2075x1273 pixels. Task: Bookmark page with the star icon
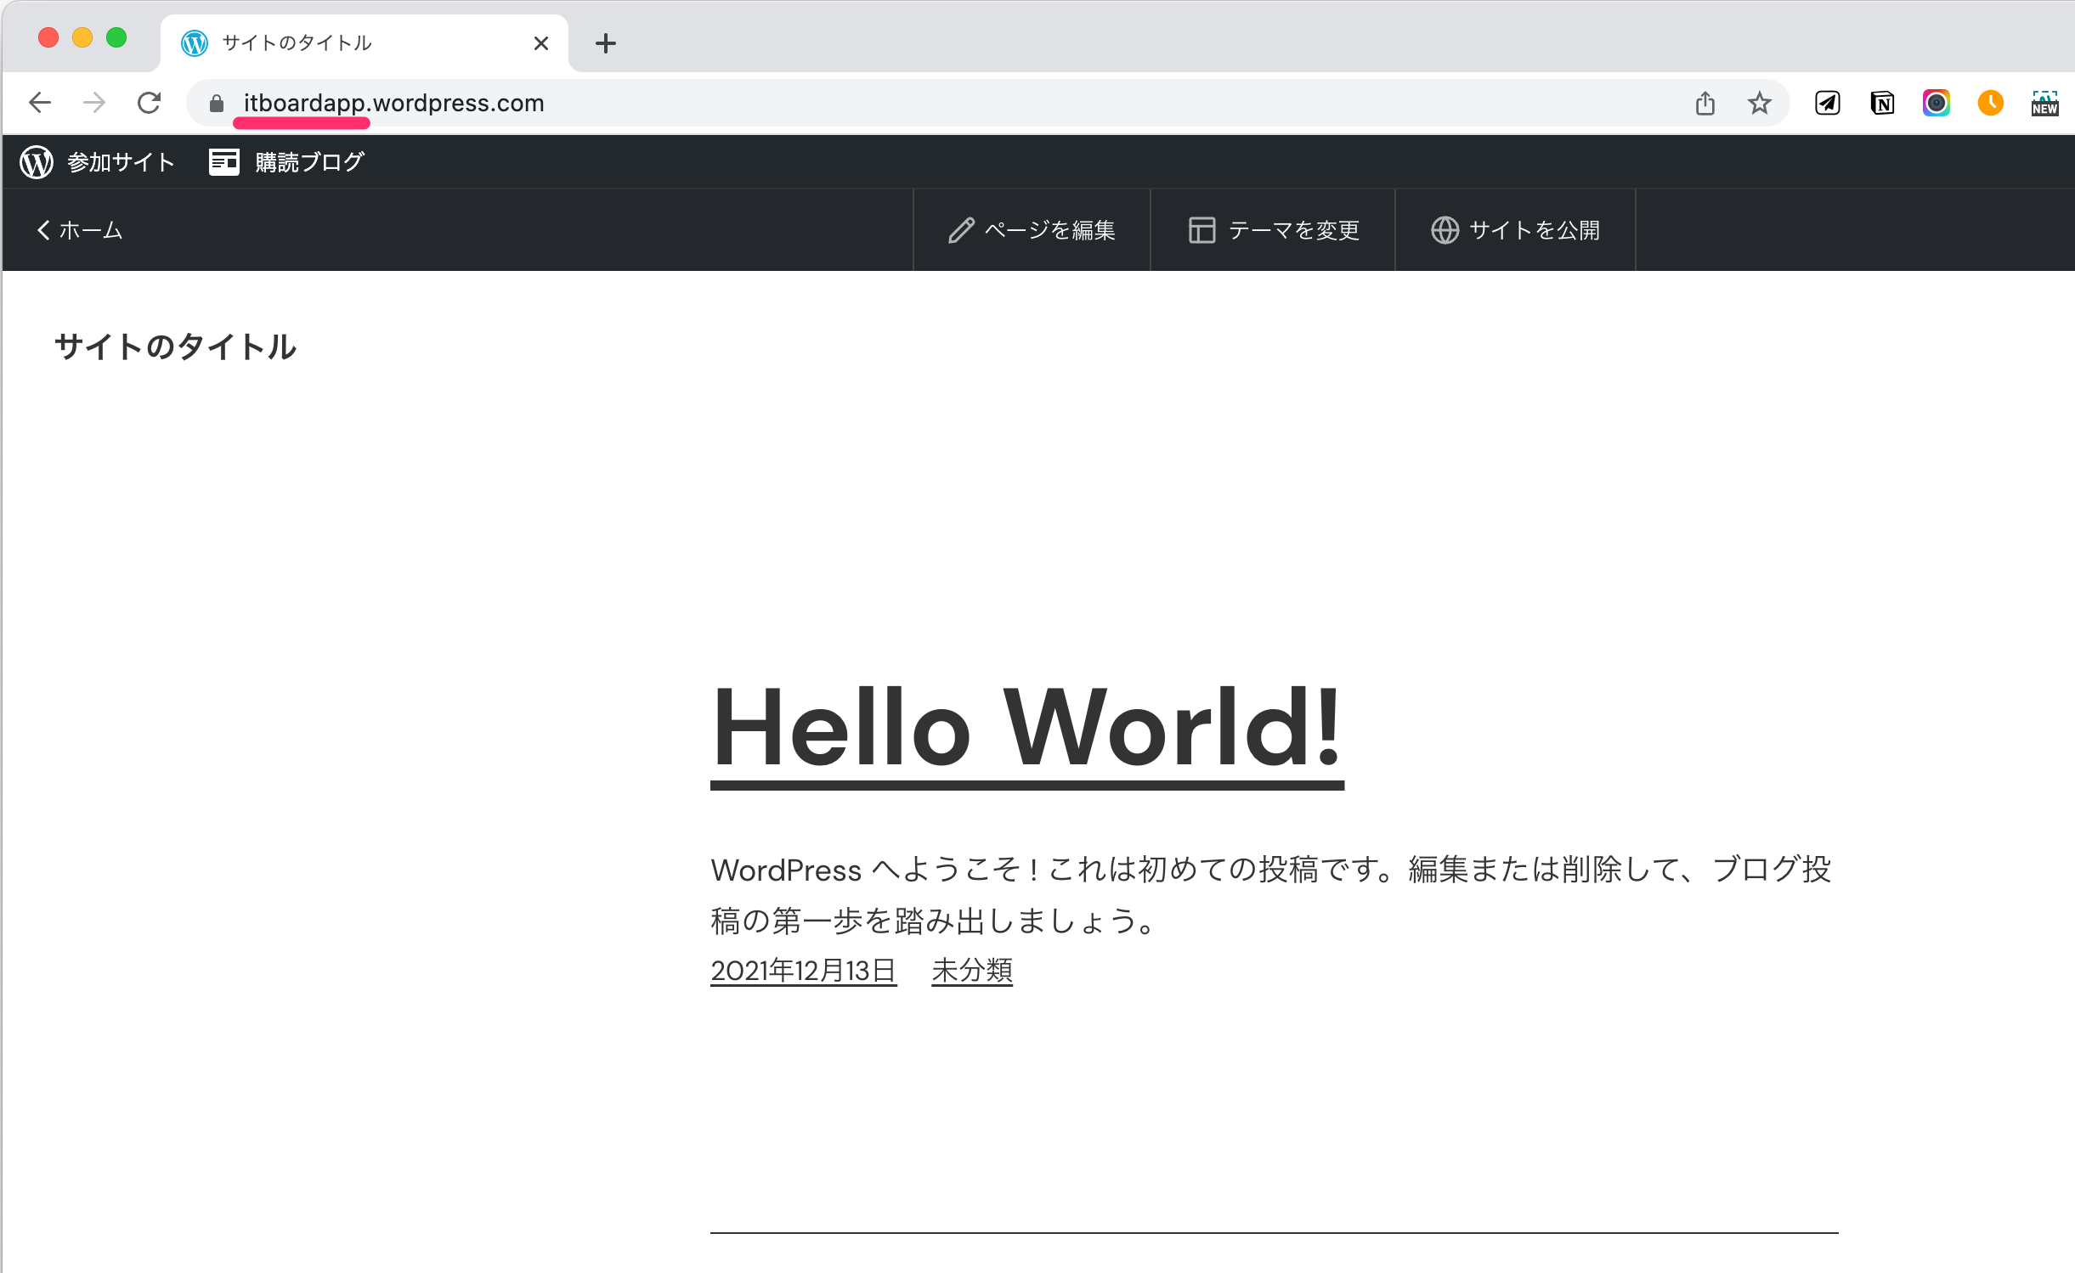1759,104
